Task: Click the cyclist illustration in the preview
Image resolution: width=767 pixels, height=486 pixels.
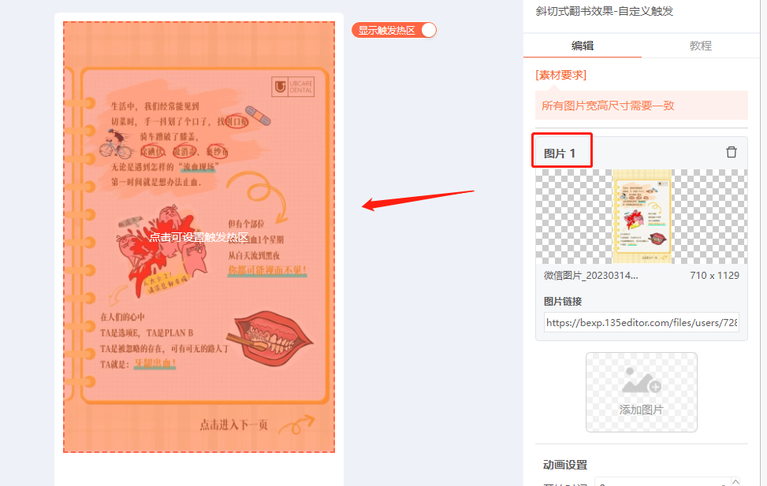Action: pyautogui.click(x=115, y=143)
